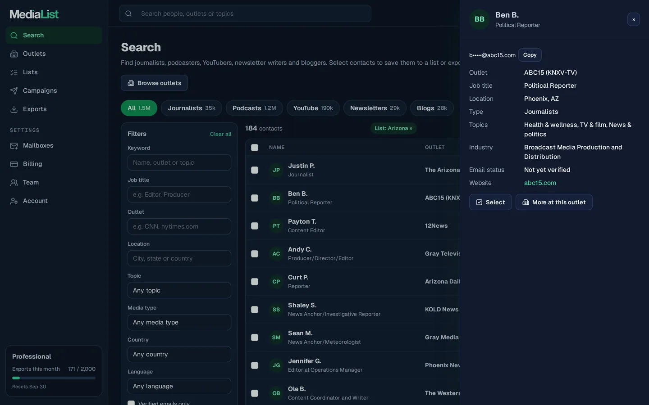Click the MediaList logo
The image size is (649, 405).
click(34, 14)
